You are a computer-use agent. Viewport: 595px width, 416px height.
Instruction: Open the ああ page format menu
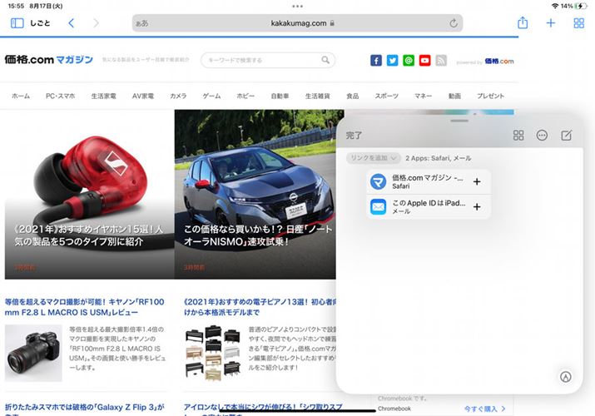141,23
